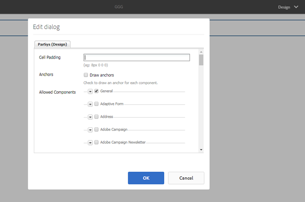305x202 pixels.
Task: Enable the Draw anchors checkbox
Action: 86,75
